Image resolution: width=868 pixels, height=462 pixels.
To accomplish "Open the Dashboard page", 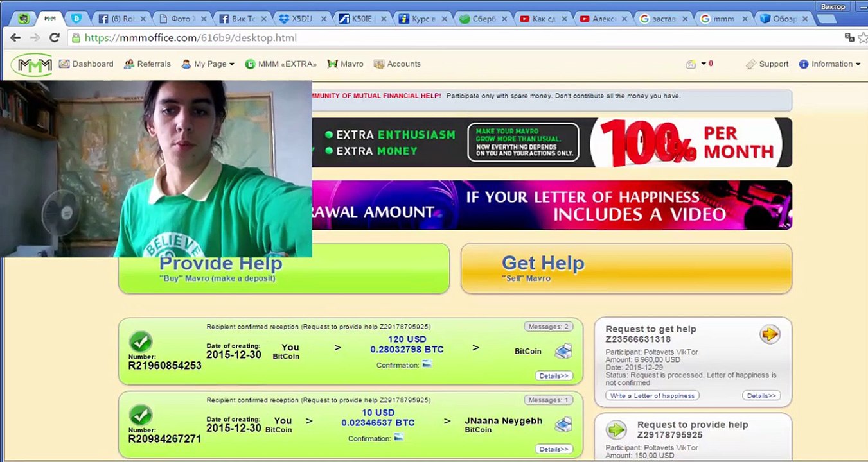I will pos(86,64).
